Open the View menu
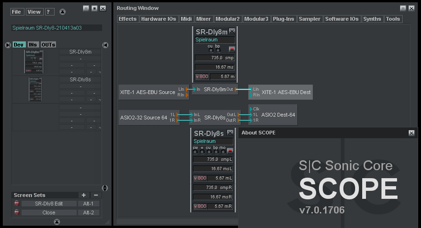Viewport: 421px width, 228px height. coord(34,12)
